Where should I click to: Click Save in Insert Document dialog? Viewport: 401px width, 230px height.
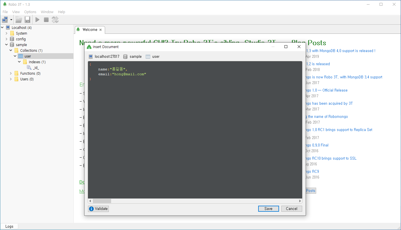pyautogui.click(x=268, y=209)
